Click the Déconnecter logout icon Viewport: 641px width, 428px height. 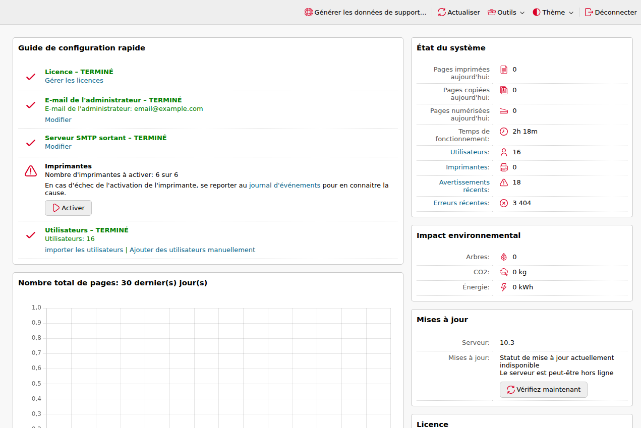[589, 12]
